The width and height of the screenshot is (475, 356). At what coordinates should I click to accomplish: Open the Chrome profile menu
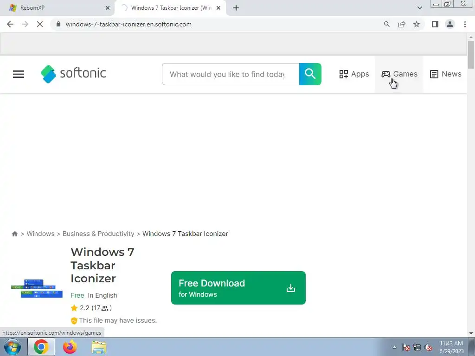[450, 24]
